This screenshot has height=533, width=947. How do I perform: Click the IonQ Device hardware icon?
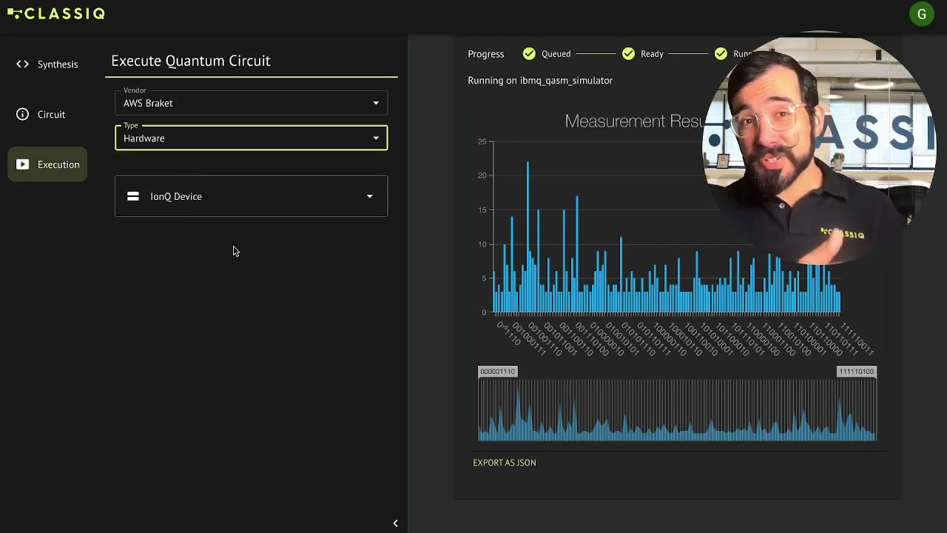pos(133,196)
